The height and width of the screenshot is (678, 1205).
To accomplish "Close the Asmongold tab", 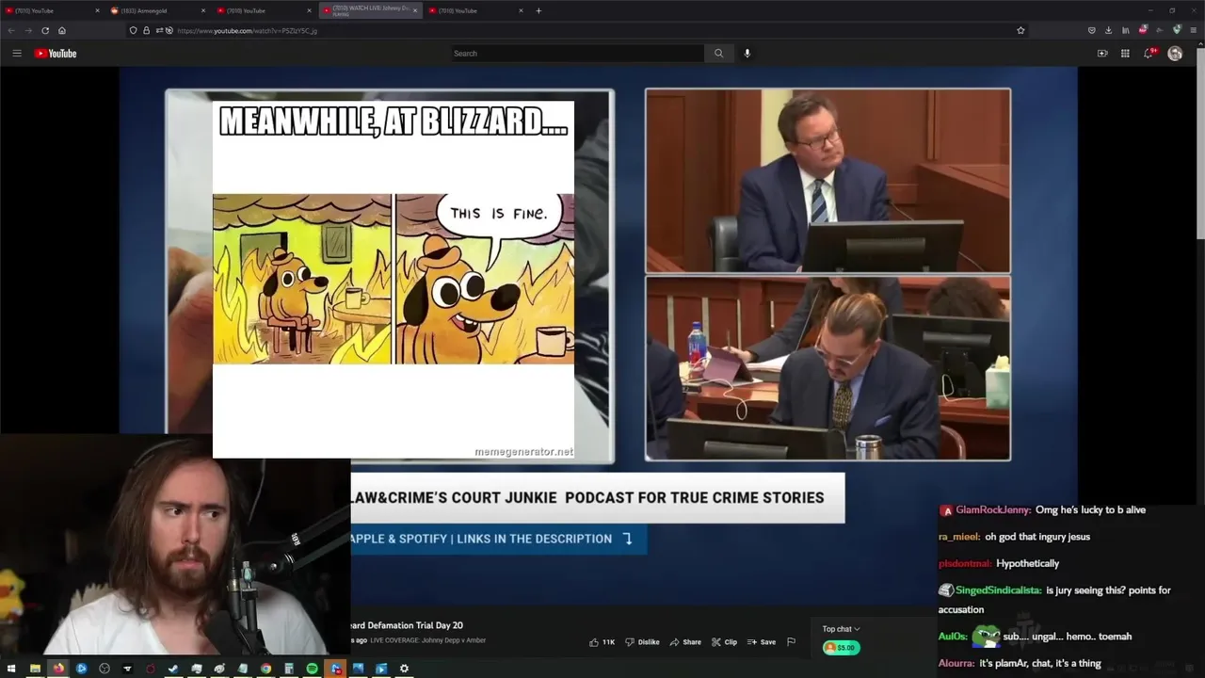I will [202, 10].
